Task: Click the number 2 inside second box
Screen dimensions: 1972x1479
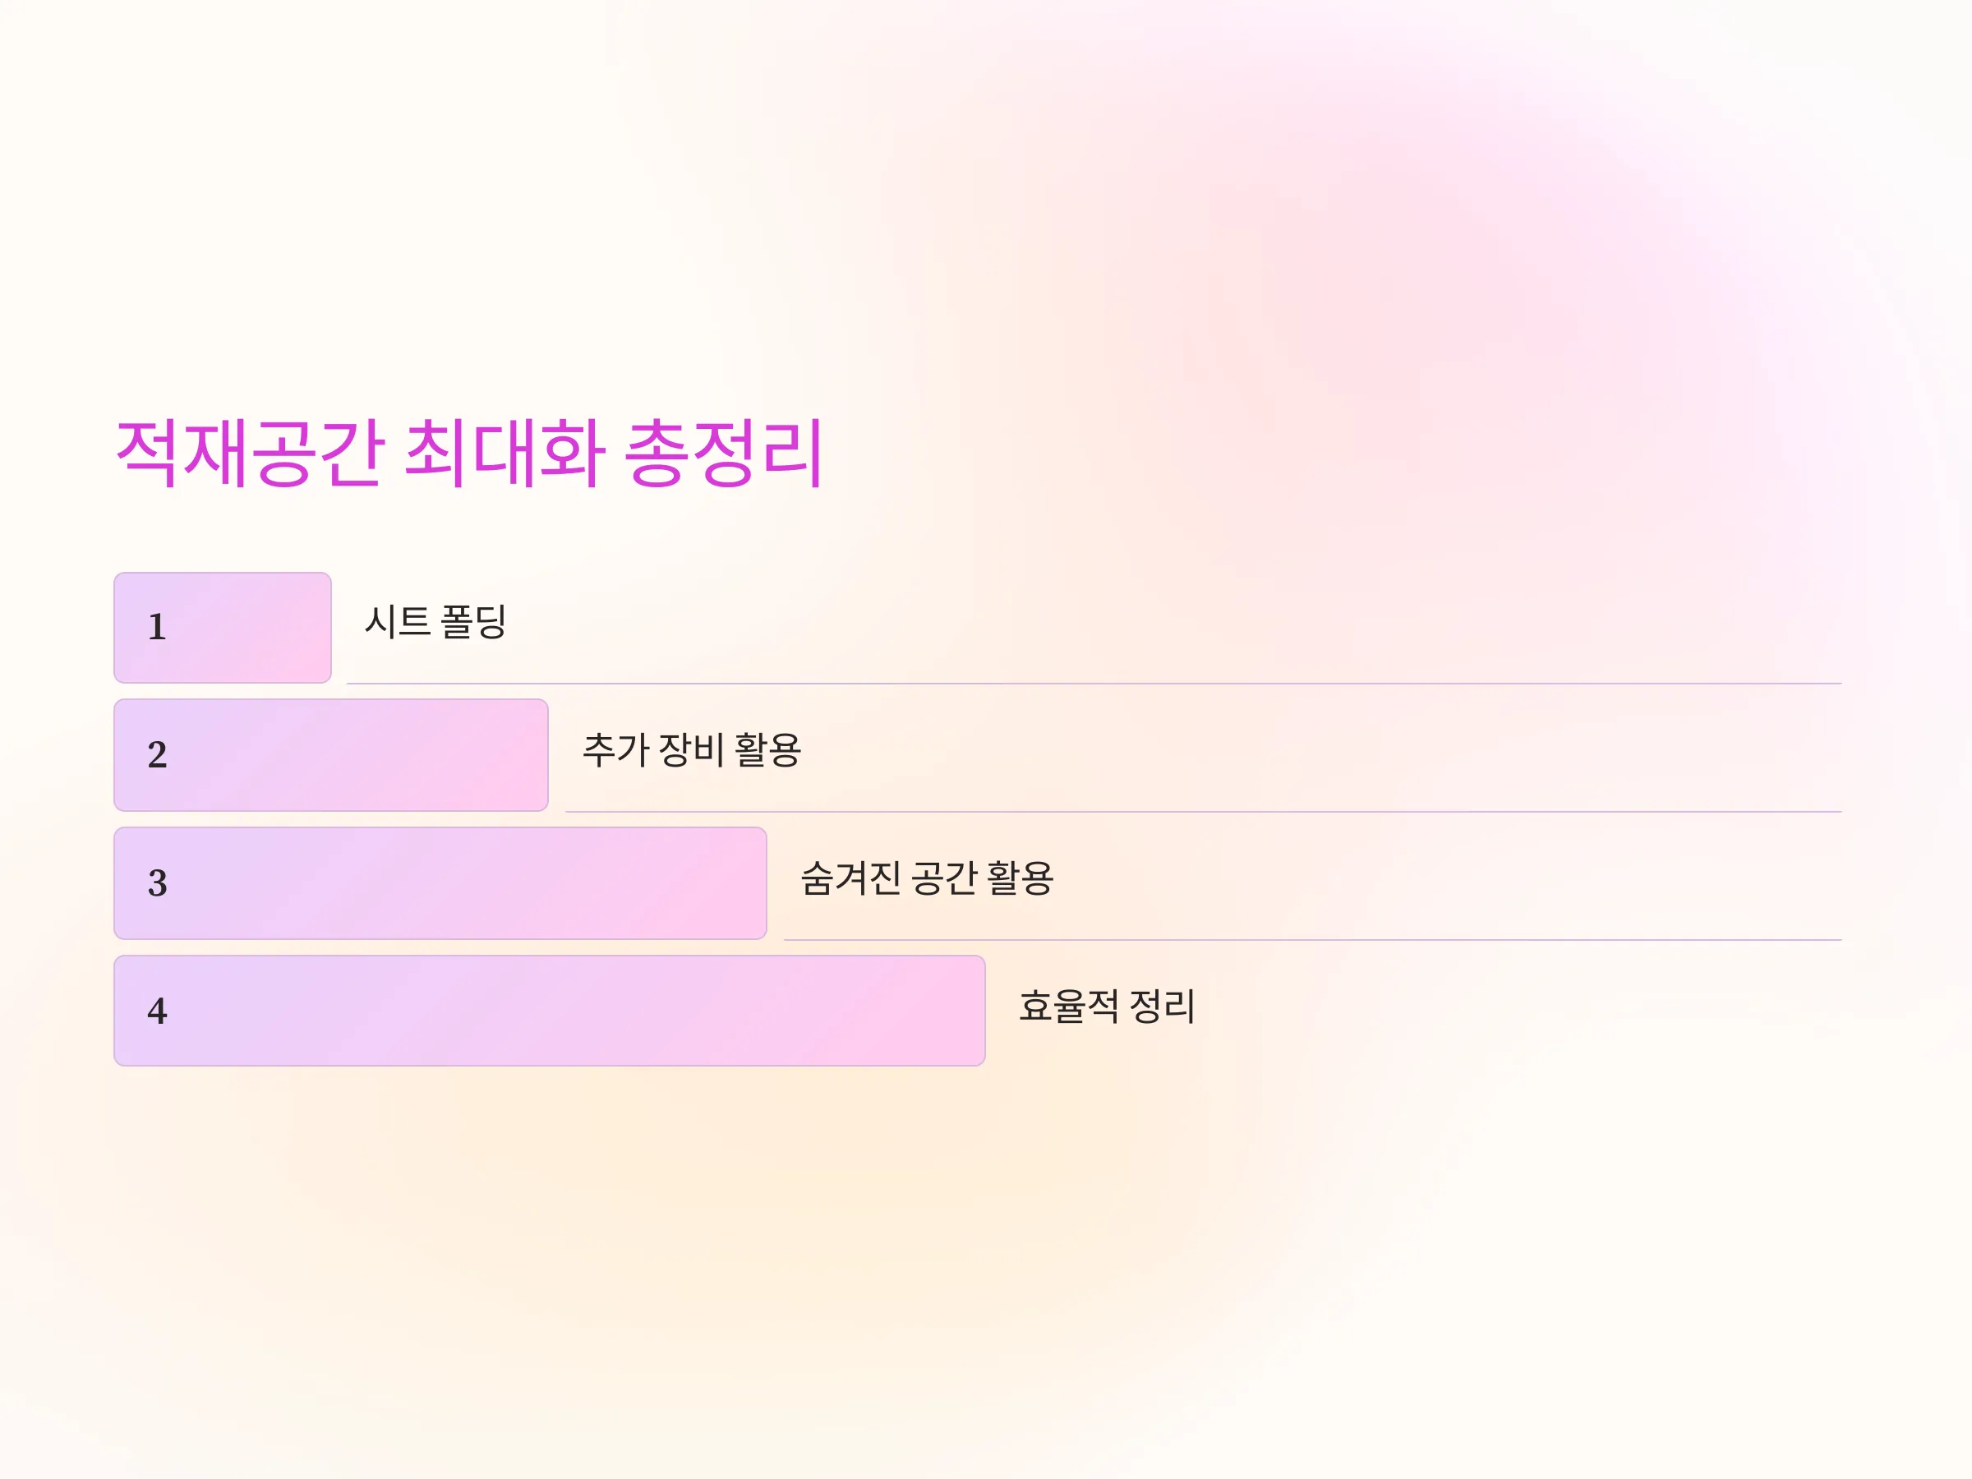Action: coord(157,755)
